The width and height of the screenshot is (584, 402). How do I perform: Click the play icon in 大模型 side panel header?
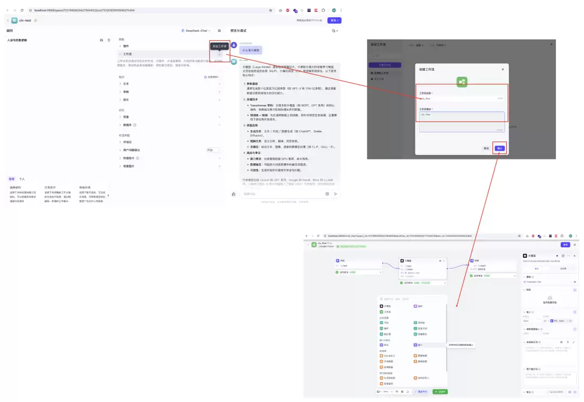pos(557,256)
